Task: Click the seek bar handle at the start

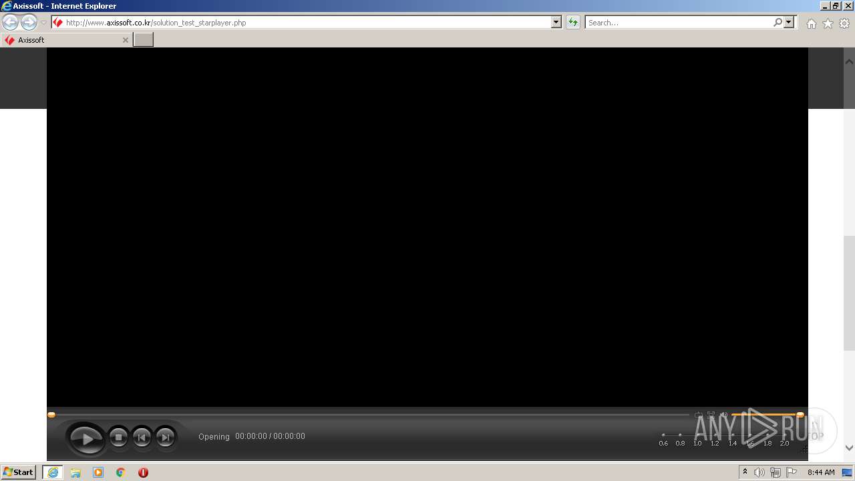Action: tap(51, 415)
